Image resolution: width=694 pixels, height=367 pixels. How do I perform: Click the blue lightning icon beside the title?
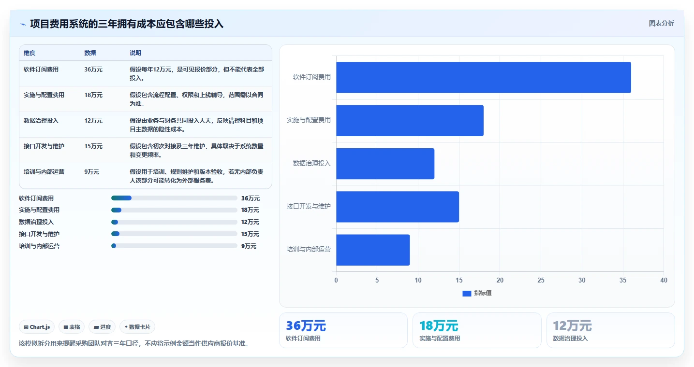[x=23, y=24]
